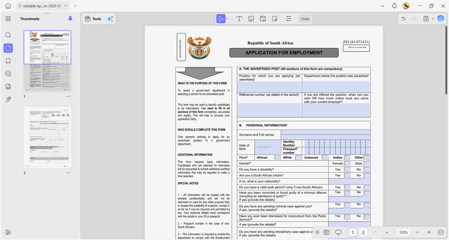The width and height of the screenshot is (449, 240).
Task: Open the thumbnails grid view icon in sidebar
Action: click(x=8, y=19)
